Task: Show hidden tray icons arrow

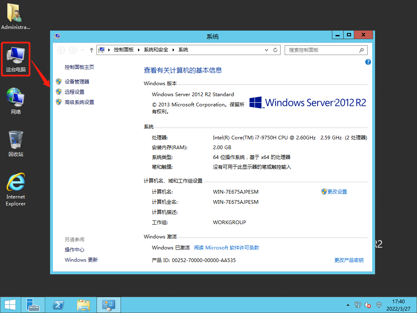Action: pyautogui.click(x=348, y=305)
